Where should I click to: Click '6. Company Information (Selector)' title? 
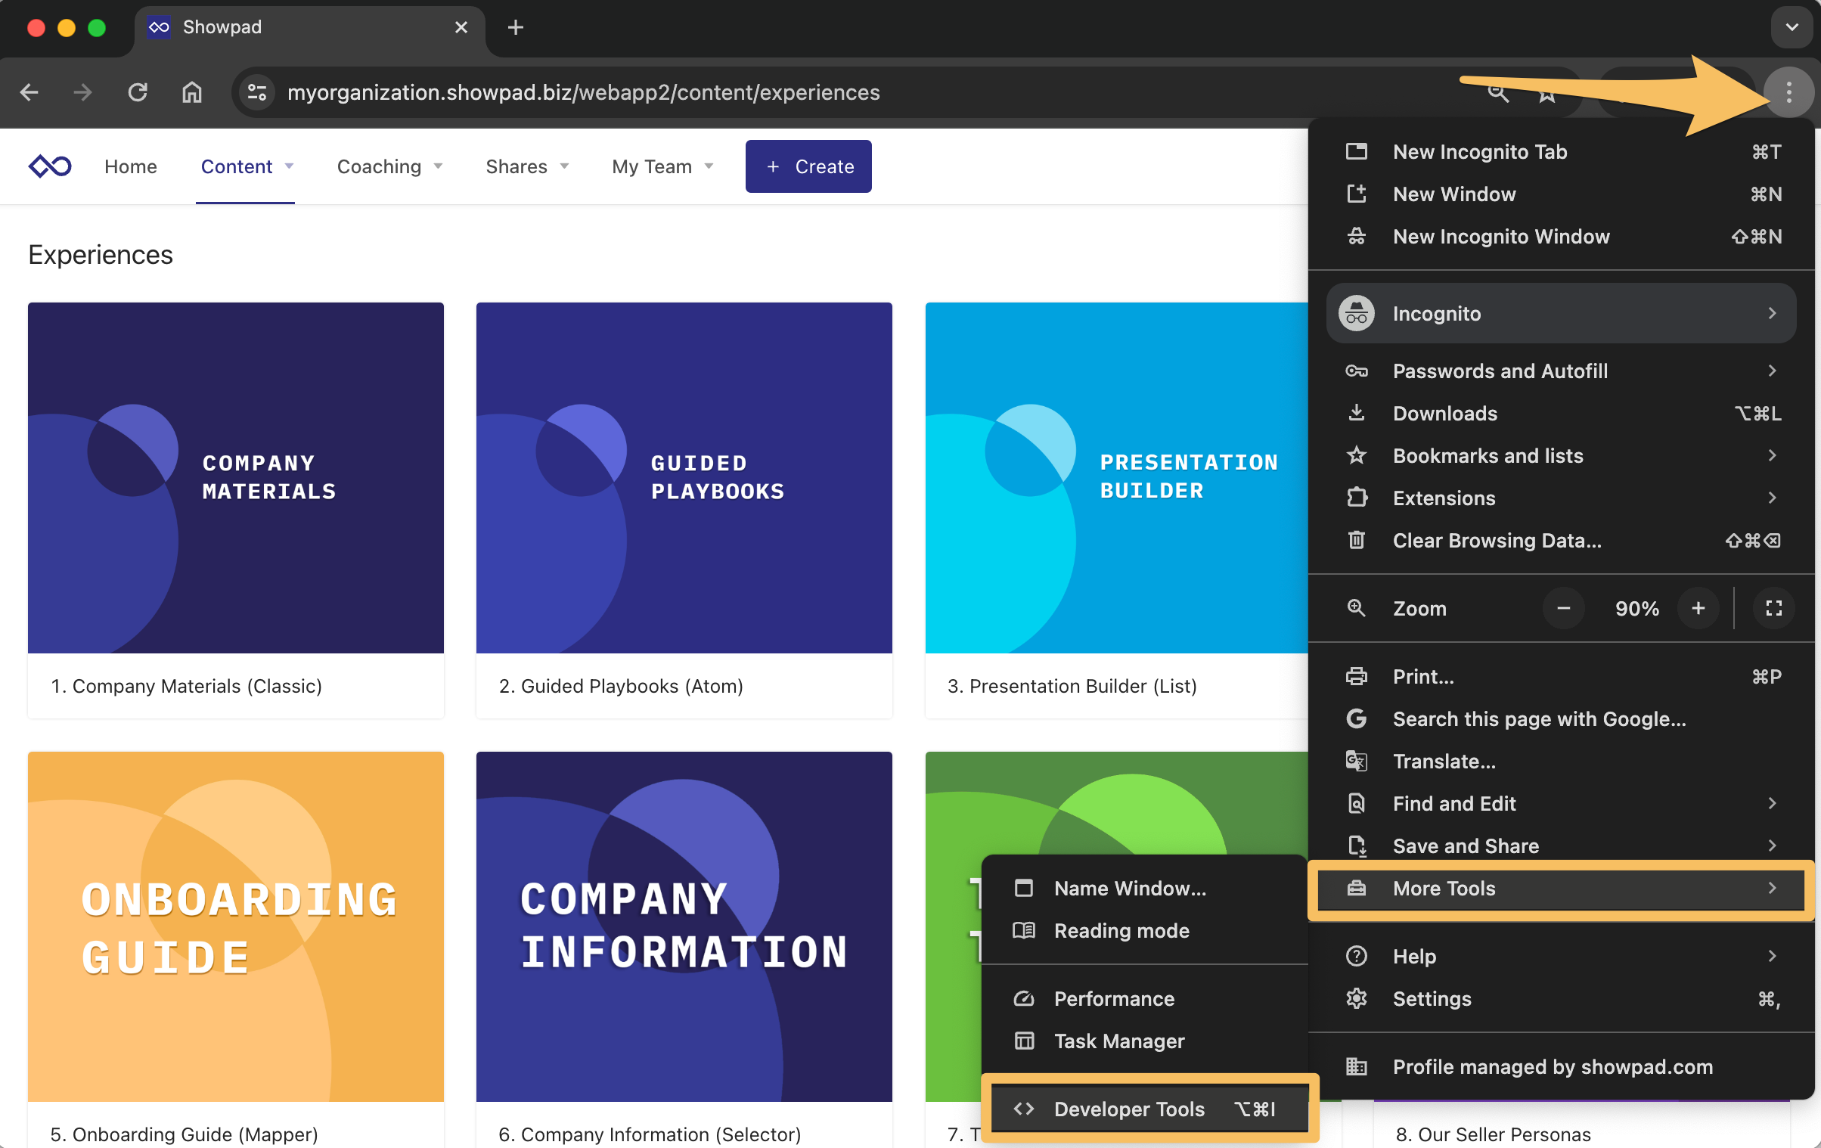point(650,1134)
